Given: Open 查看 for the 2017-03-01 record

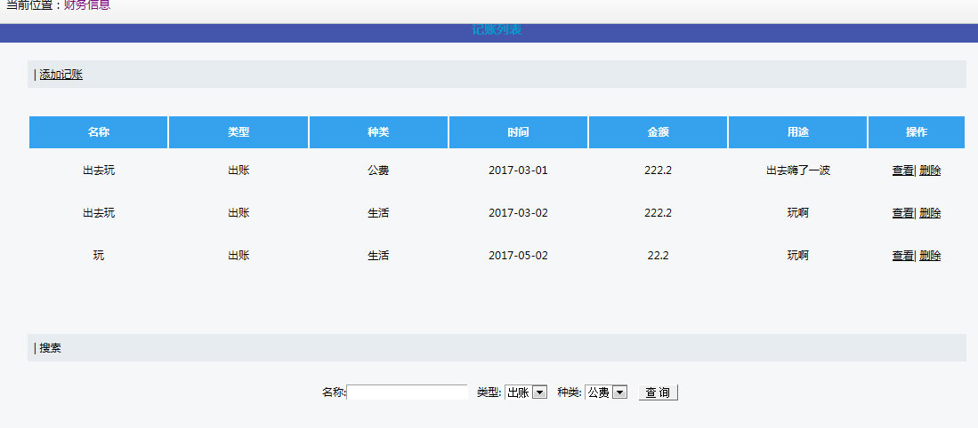Looking at the screenshot, I should coord(902,170).
